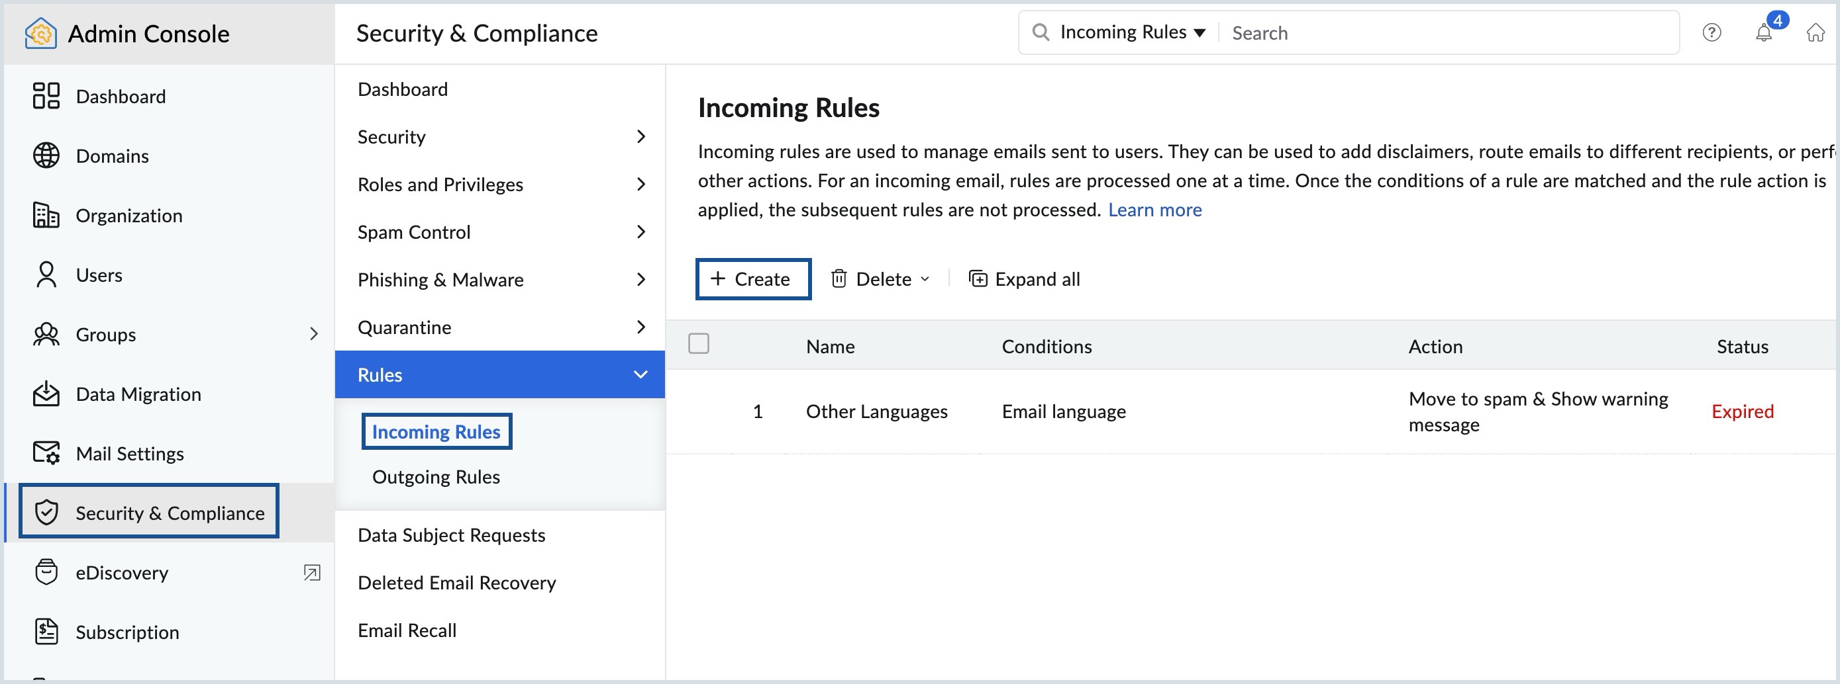Image resolution: width=1840 pixels, height=684 pixels.
Task: Expand the Delete options chevron
Action: pyautogui.click(x=927, y=280)
